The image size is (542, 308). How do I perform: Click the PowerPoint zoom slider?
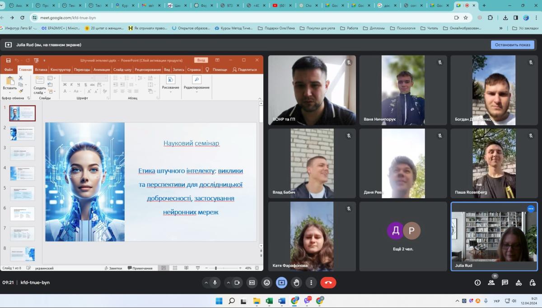(x=216, y=268)
